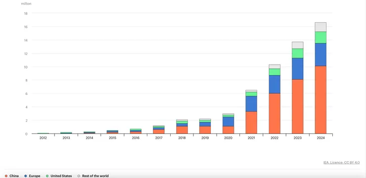Click the 4 y-axis value

point(26,107)
